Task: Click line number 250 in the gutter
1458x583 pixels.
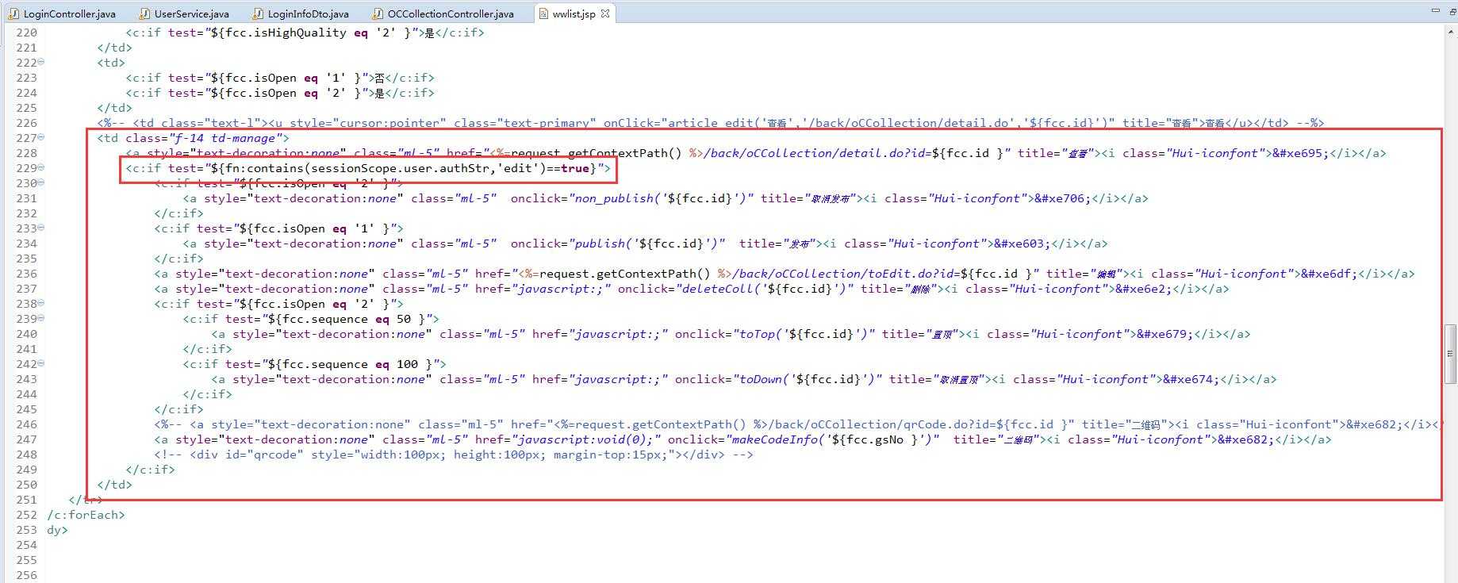Action: click(x=26, y=485)
